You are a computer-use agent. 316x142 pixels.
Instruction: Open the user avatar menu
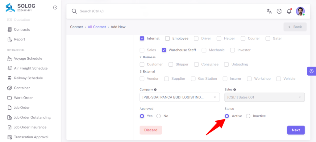coord(300,11)
